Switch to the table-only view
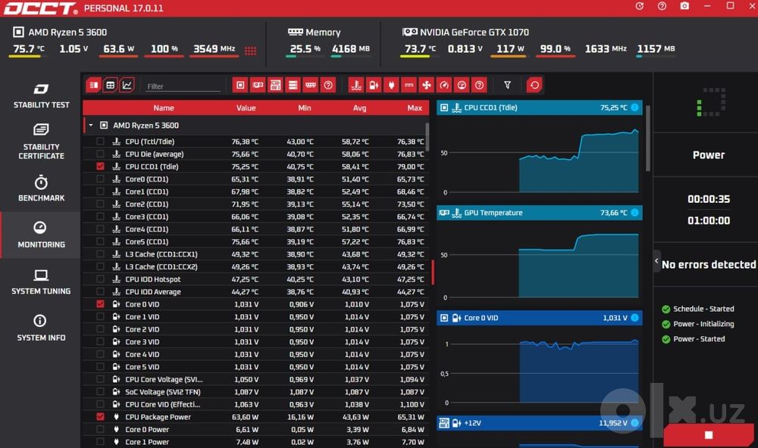758x448 pixels. point(110,86)
